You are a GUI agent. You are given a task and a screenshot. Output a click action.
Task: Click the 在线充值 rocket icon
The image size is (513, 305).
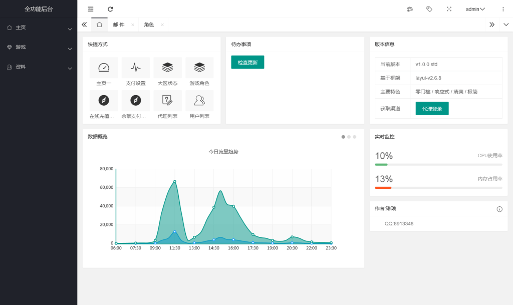point(103,101)
